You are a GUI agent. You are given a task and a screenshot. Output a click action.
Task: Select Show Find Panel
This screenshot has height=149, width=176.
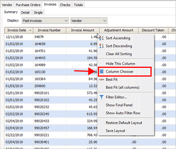pyautogui.click(x=126, y=105)
